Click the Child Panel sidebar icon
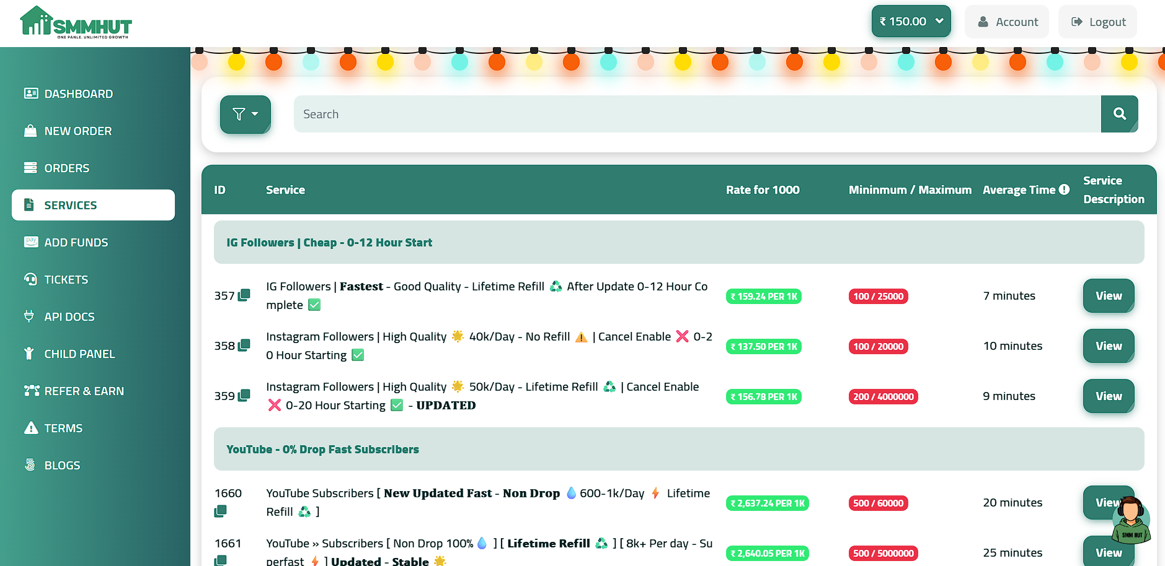The width and height of the screenshot is (1165, 566). (30, 354)
